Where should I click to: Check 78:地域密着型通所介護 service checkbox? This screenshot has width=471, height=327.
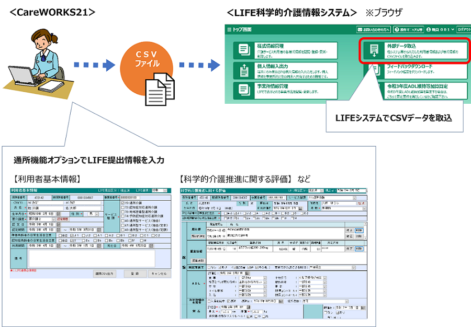tap(122, 212)
